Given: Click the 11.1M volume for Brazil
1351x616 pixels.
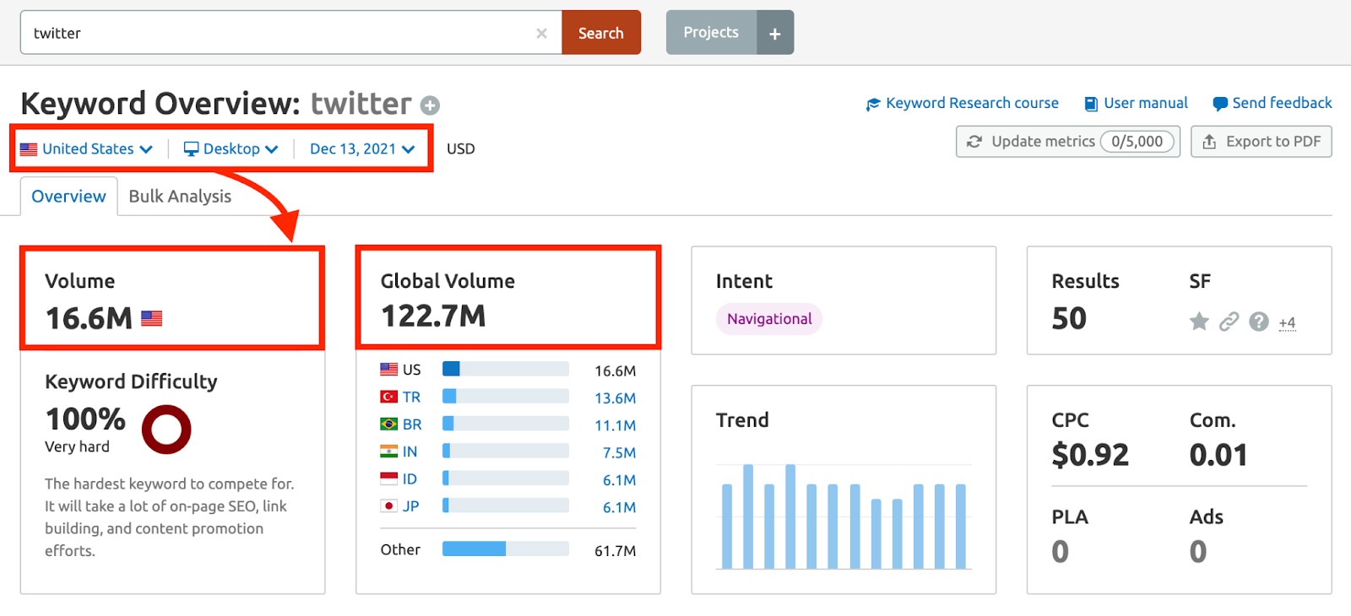Looking at the screenshot, I should point(615,425).
